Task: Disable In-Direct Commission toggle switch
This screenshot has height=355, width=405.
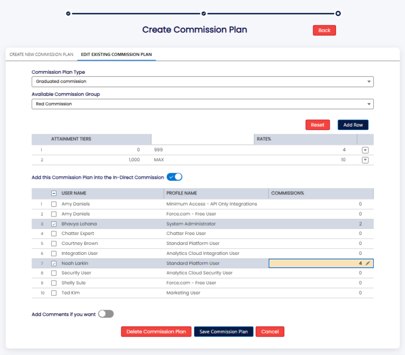Action: coord(175,177)
